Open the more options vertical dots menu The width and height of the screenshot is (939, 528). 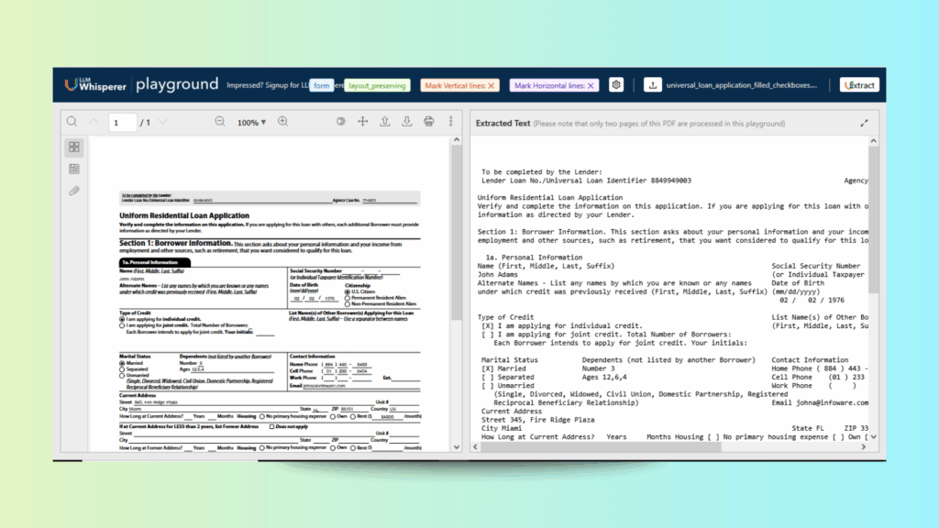click(450, 122)
